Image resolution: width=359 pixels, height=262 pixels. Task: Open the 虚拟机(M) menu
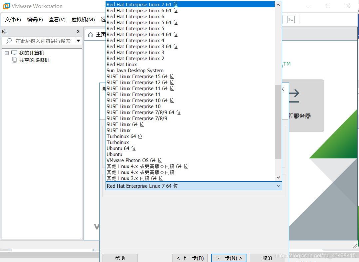tap(83, 20)
